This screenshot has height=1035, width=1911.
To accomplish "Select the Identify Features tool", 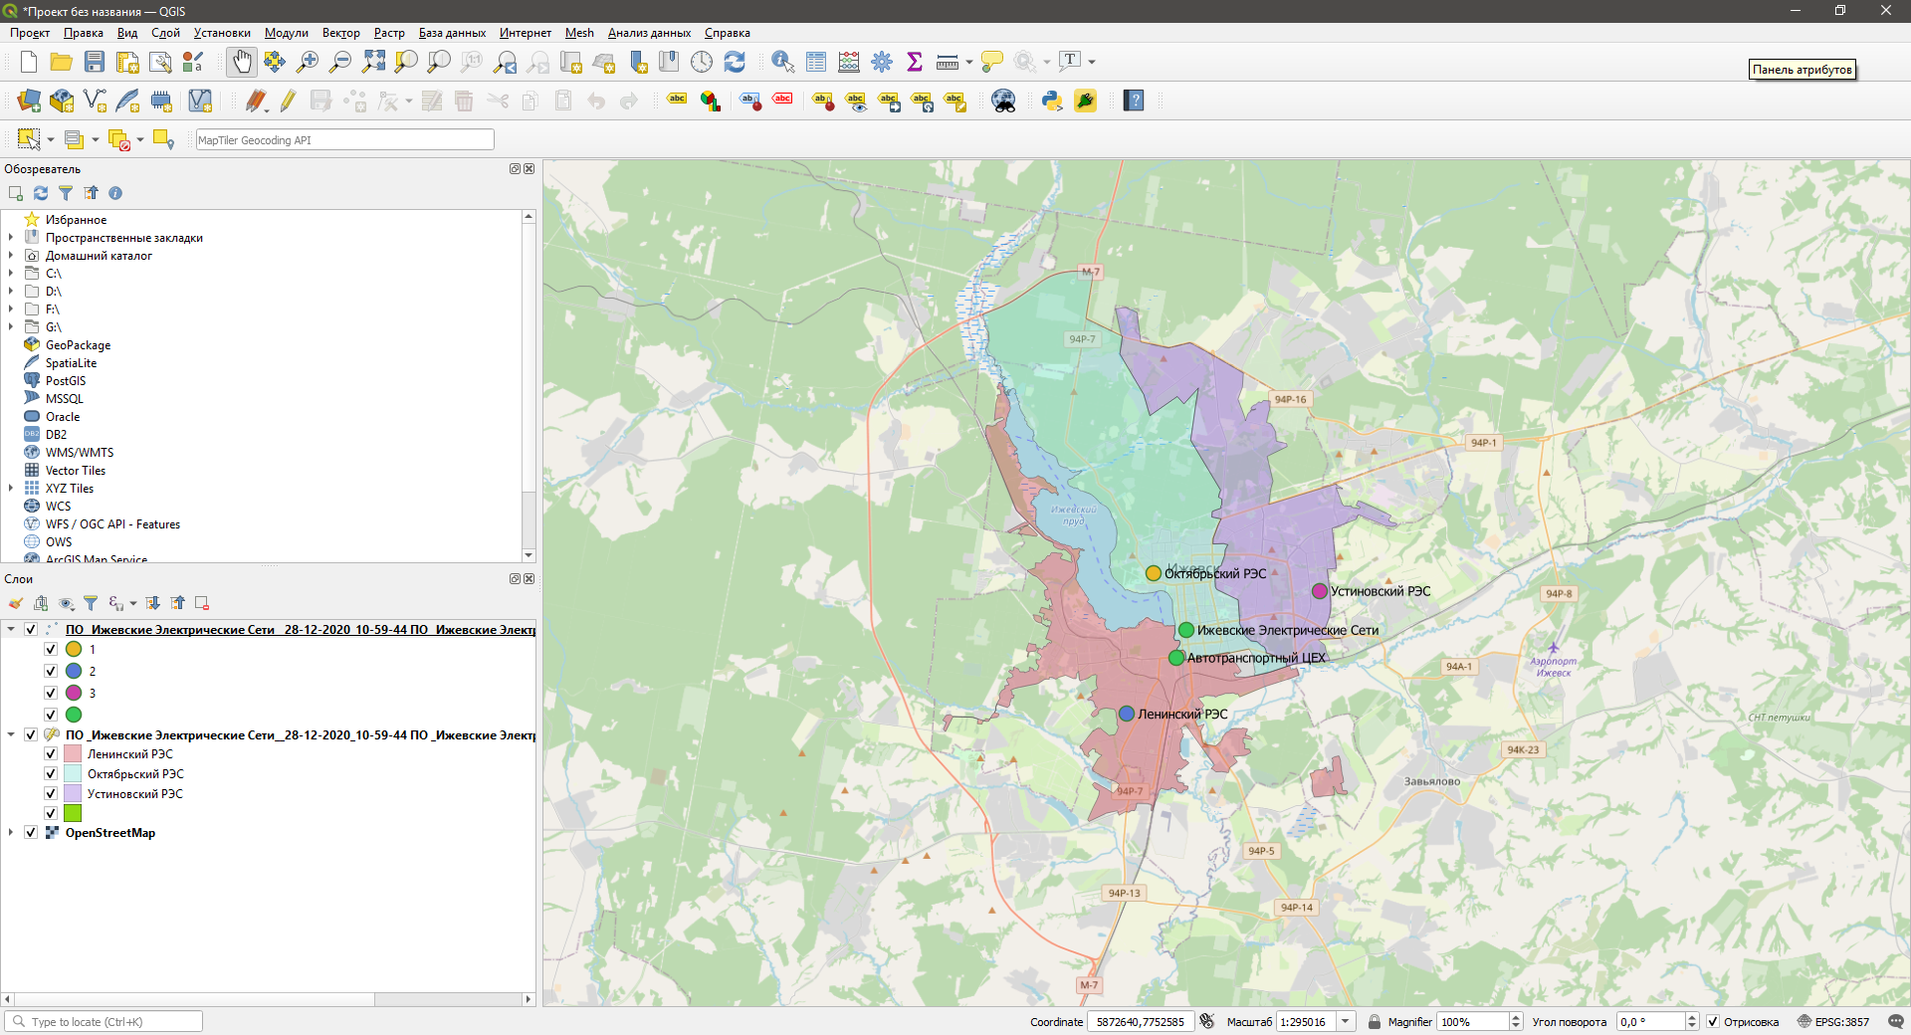I will tap(783, 62).
